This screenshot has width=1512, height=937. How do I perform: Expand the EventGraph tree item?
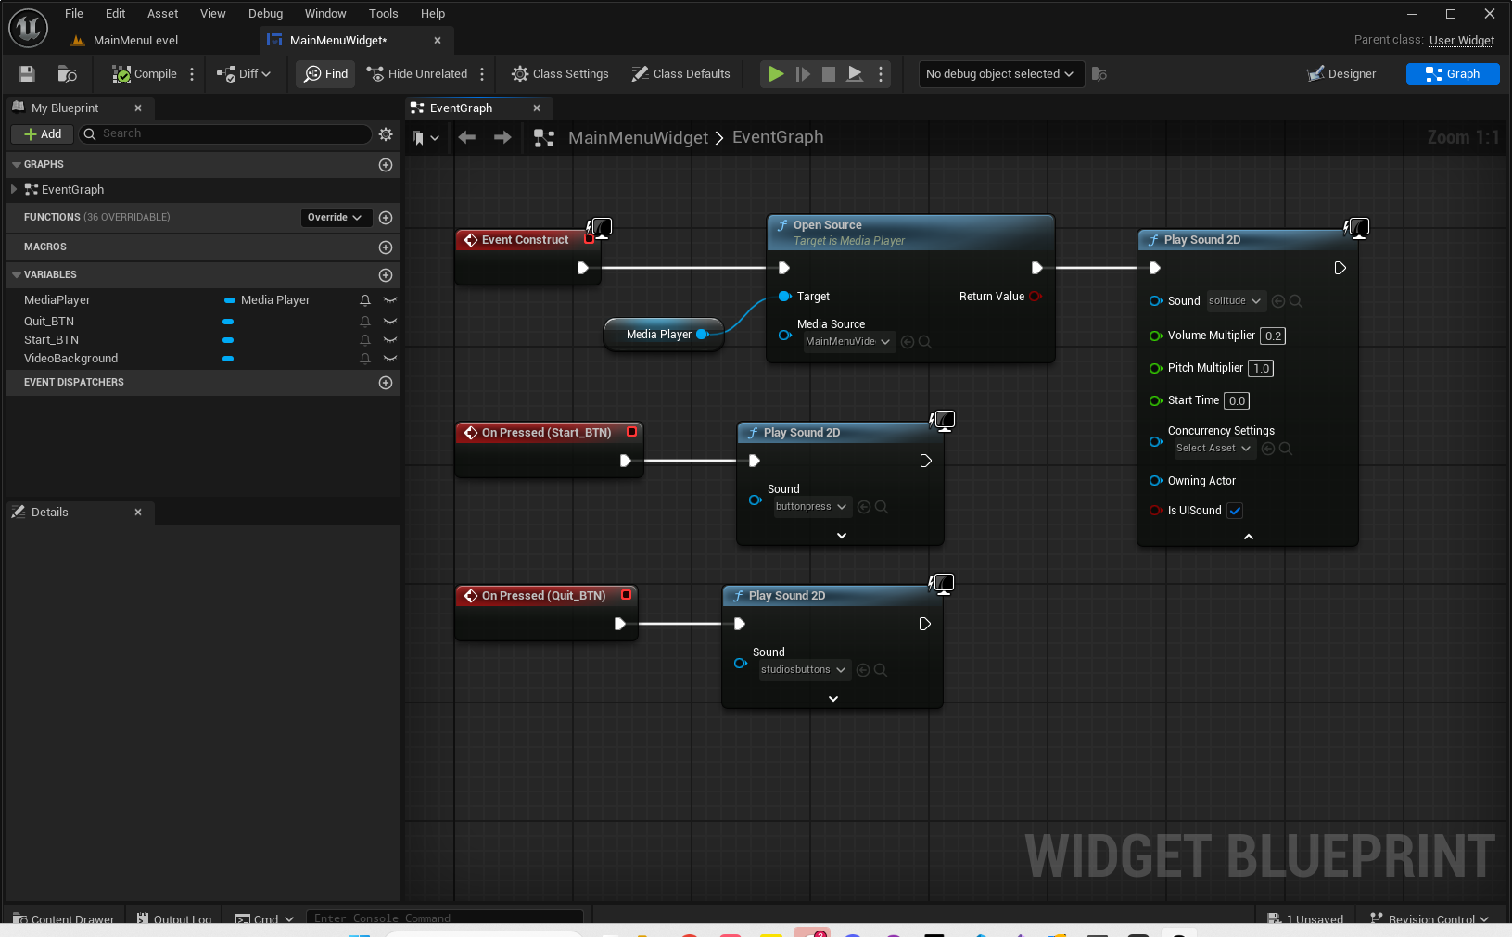(14, 189)
